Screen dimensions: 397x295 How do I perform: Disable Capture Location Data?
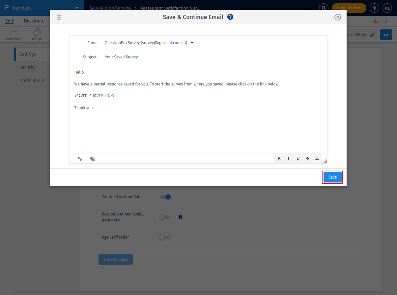[x=165, y=197]
